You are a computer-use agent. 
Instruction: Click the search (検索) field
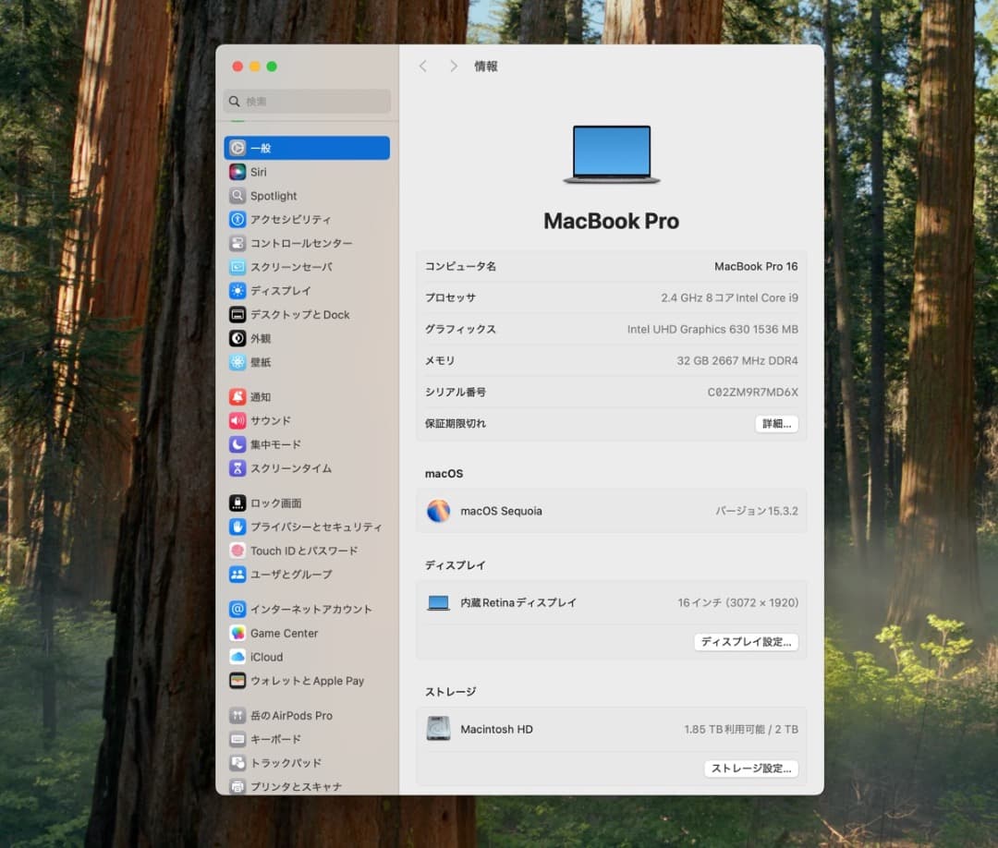(x=306, y=101)
